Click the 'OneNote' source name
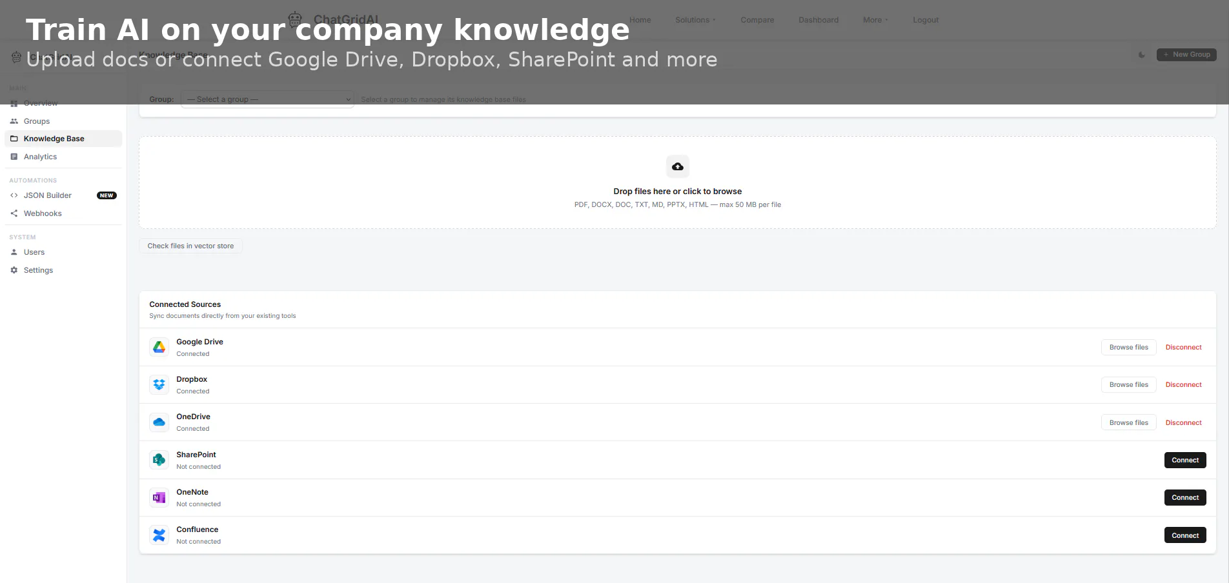 (192, 492)
